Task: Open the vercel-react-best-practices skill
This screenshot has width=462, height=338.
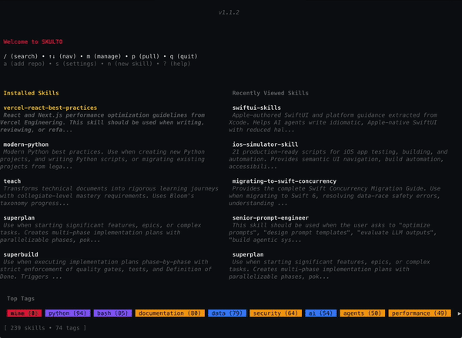Action: [x=50, y=108]
